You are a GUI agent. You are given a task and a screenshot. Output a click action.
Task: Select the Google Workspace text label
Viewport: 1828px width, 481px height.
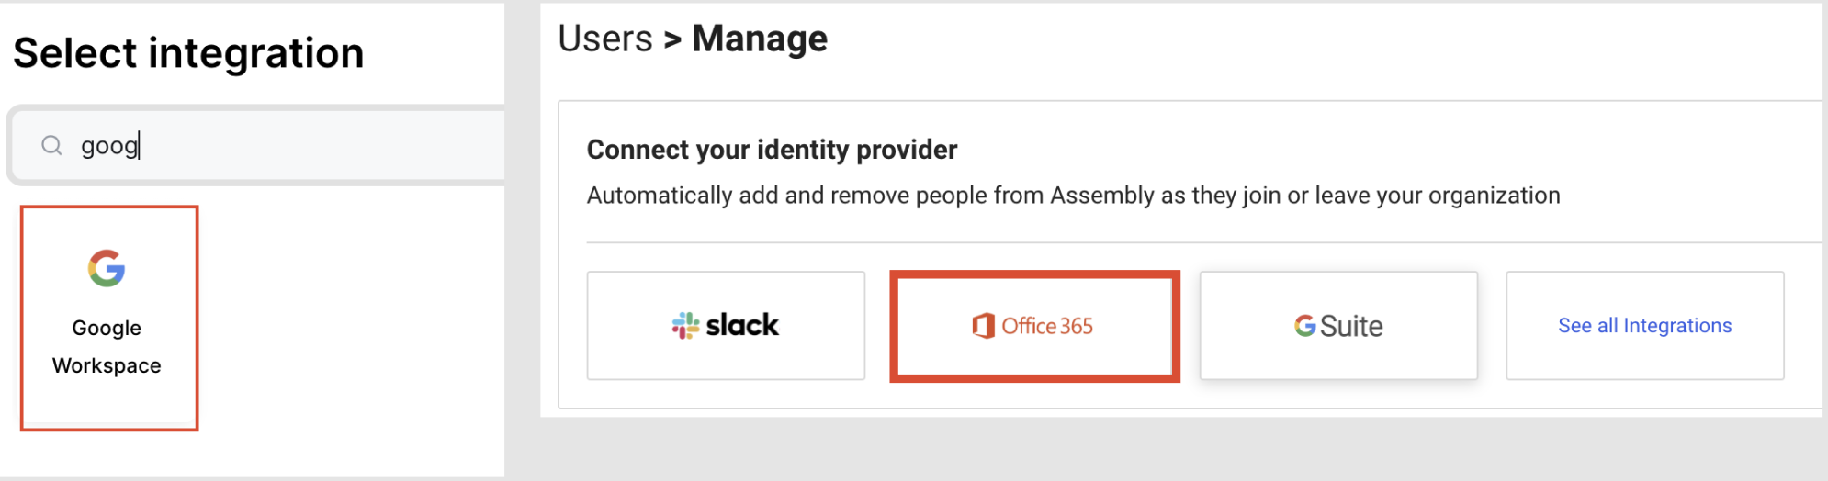[x=107, y=346]
